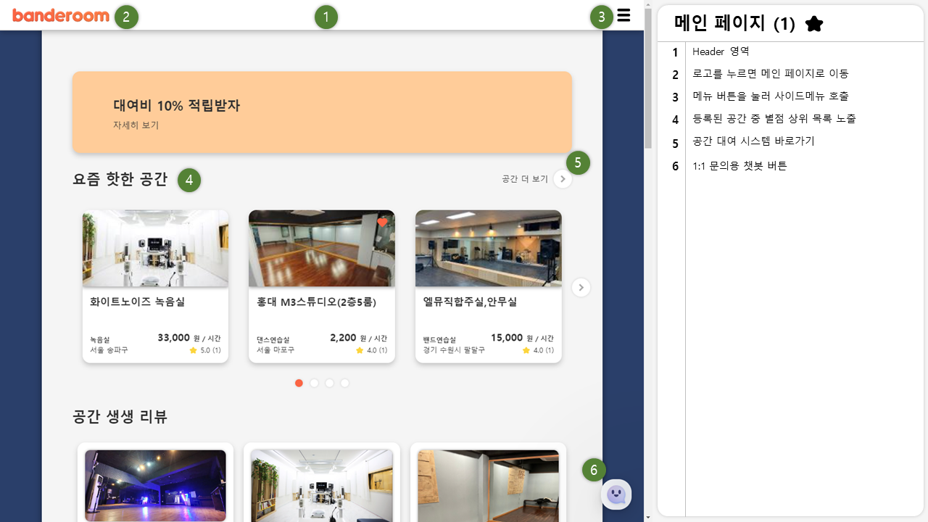Click the carousel next arrow icon
This screenshot has height=522, width=928.
581,287
